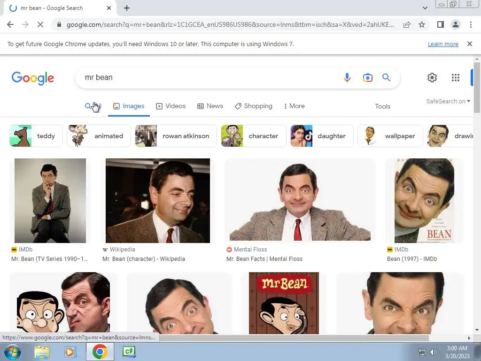Filter images by animated chip

pos(99,136)
